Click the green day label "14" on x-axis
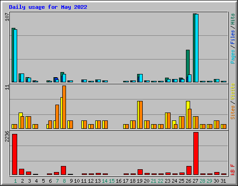This screenshot has height=186, width=238. pos(105,181)
